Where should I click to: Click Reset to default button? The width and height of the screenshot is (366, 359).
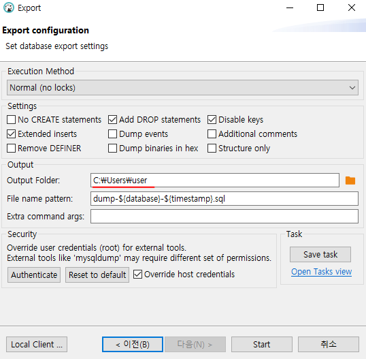[97, 275]
